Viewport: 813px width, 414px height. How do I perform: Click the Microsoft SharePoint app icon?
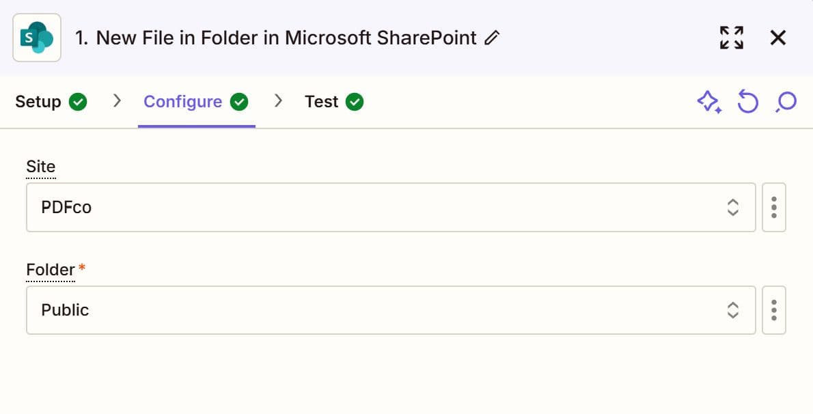point(36,38)
